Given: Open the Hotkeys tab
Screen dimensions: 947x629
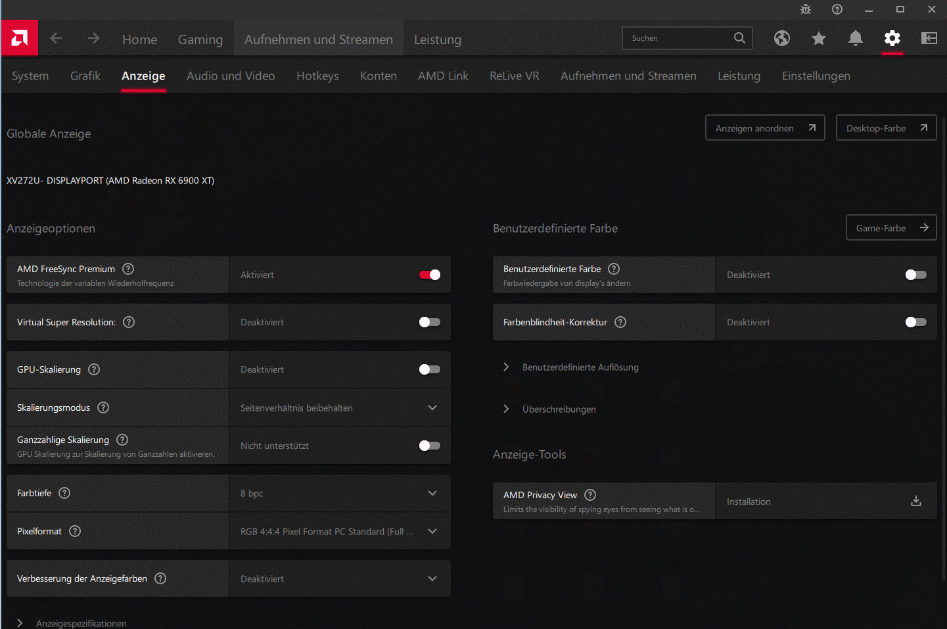Looking at the screenshot, I should coord(317,76).
